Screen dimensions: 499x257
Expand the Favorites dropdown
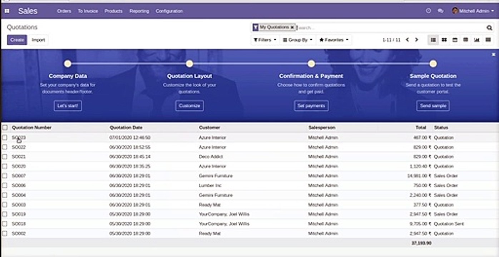tap(334, 40)
